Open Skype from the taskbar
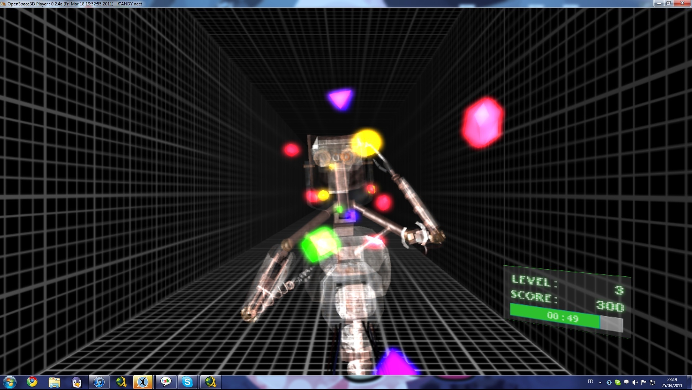692x390 pixels. (187, 382)
